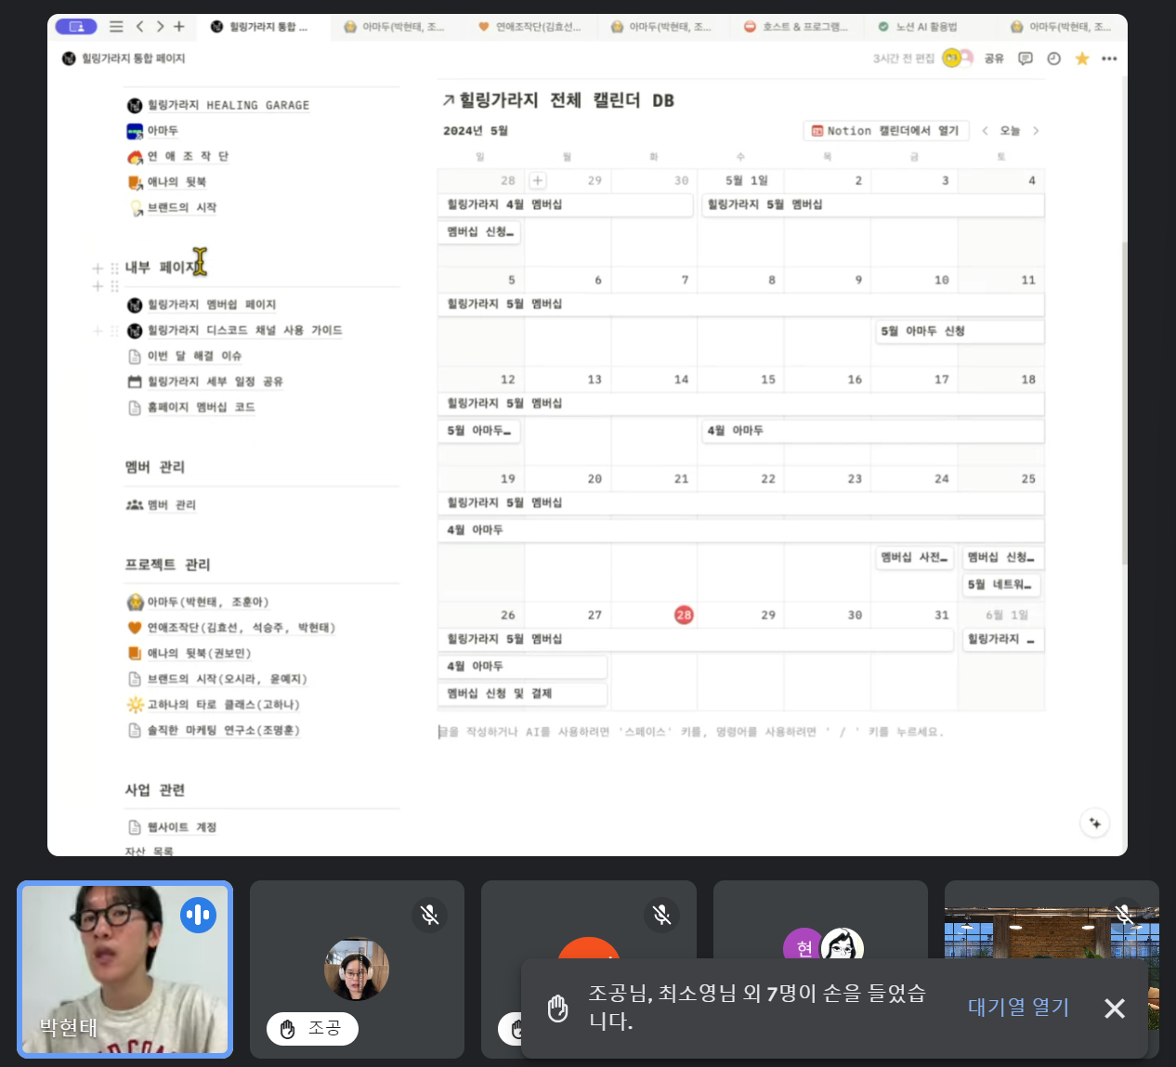Go to previous month with left chevron
This screenshot has height=1067, width=1176.
point(985,131)
